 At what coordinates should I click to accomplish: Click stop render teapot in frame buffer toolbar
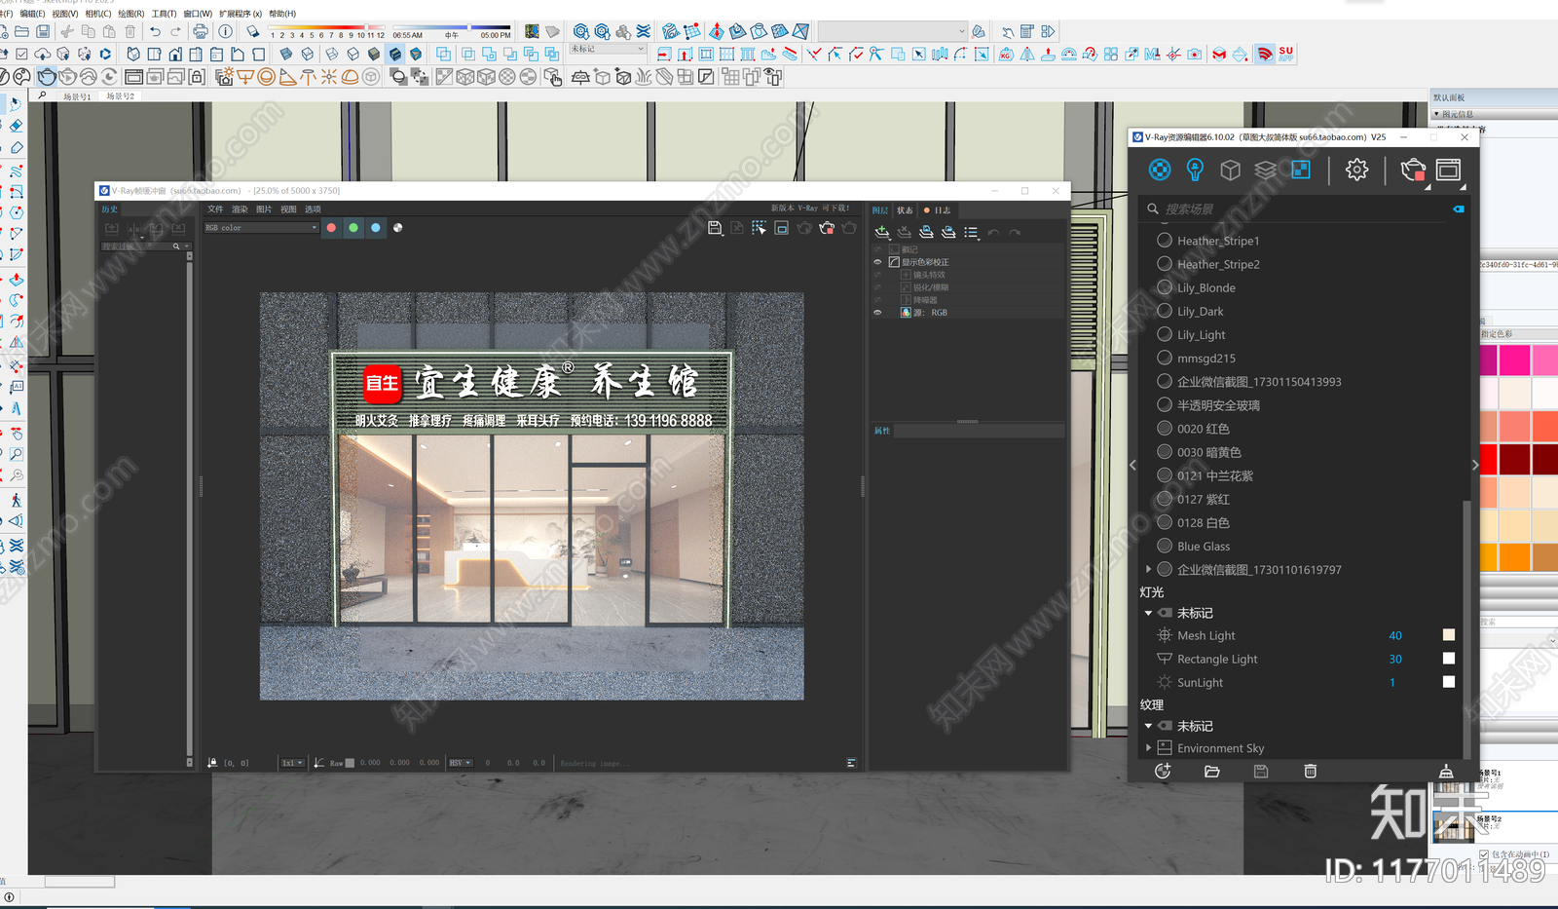[x=827, y=228]
